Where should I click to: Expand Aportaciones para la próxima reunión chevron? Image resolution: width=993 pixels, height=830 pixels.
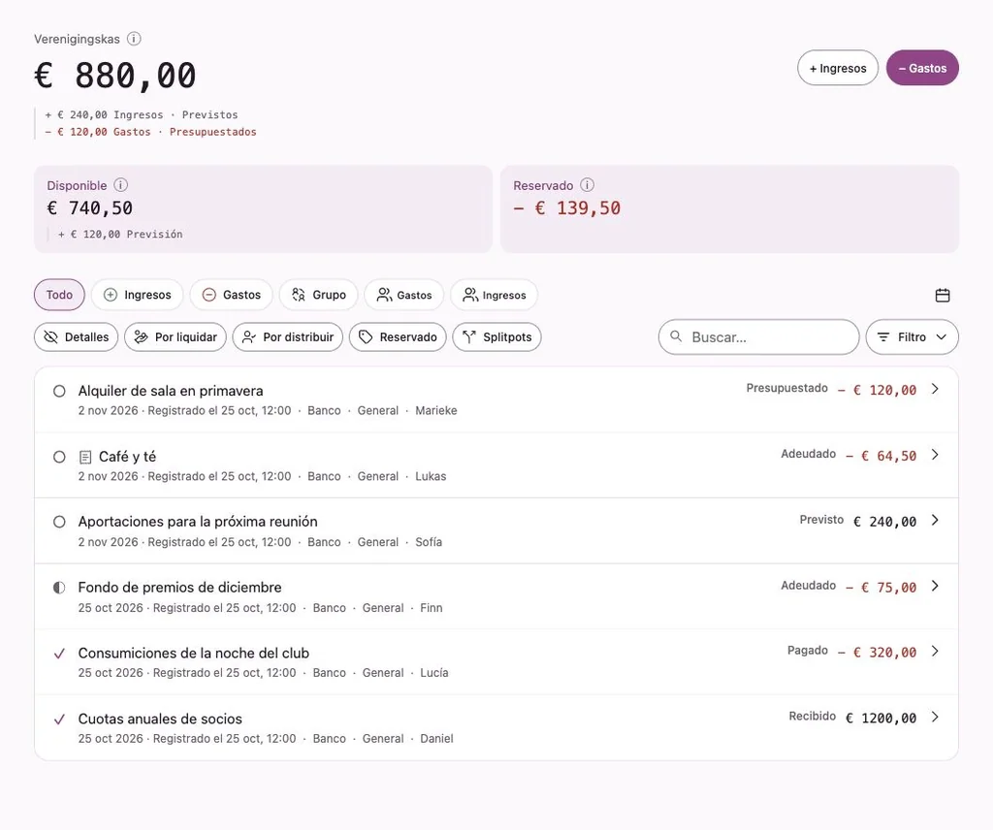[935, 520]
